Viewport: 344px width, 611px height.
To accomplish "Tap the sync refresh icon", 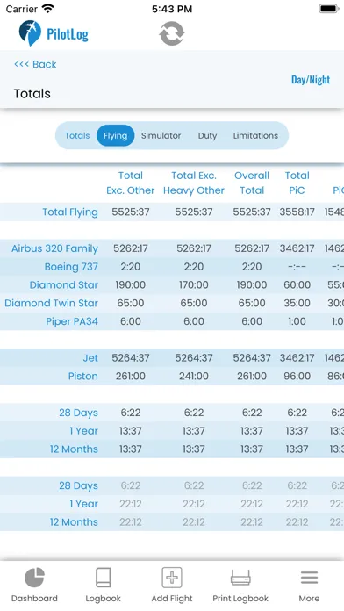I will (x=172, y=33).
